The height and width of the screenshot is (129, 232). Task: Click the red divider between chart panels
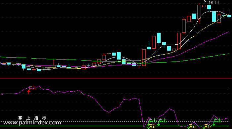tap(116, 78)
